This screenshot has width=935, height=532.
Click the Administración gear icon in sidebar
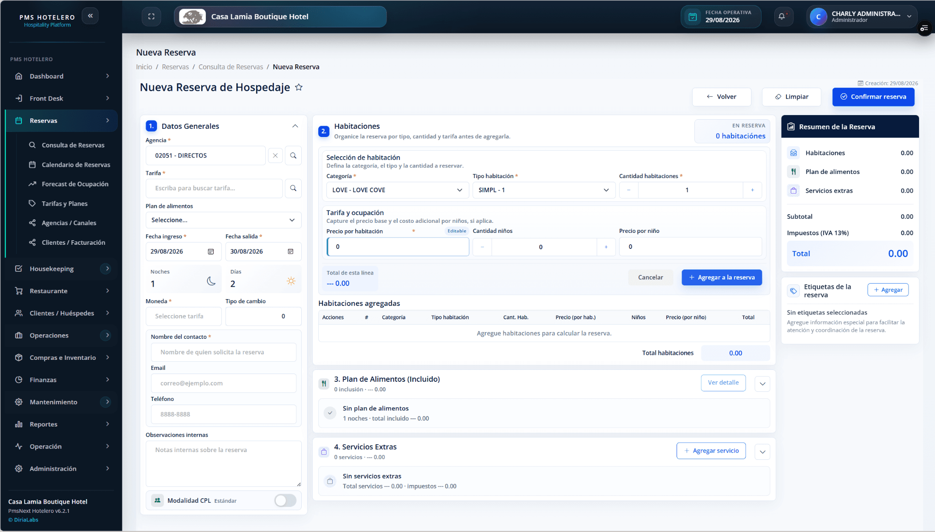pos(19,469)
